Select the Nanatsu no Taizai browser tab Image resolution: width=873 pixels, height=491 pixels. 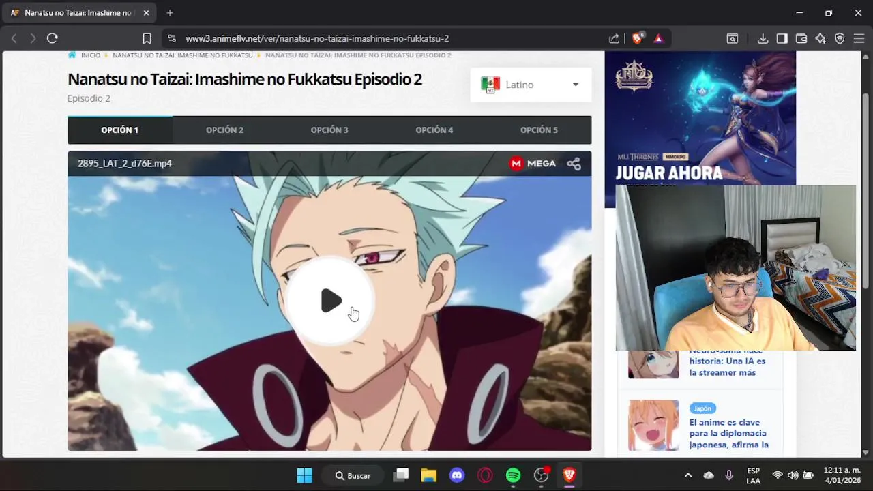point(80,12)
